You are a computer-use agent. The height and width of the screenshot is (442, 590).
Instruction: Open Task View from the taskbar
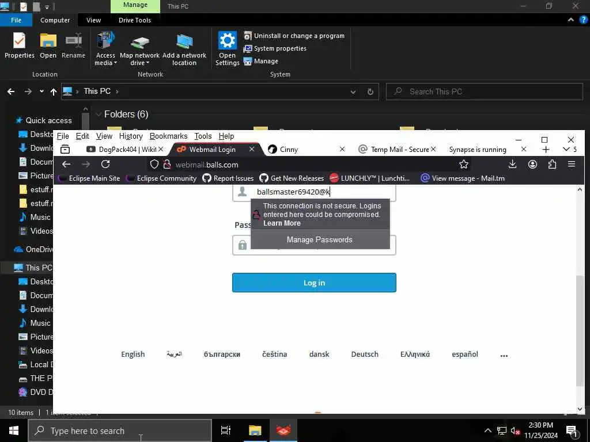[x=225, y=430]
